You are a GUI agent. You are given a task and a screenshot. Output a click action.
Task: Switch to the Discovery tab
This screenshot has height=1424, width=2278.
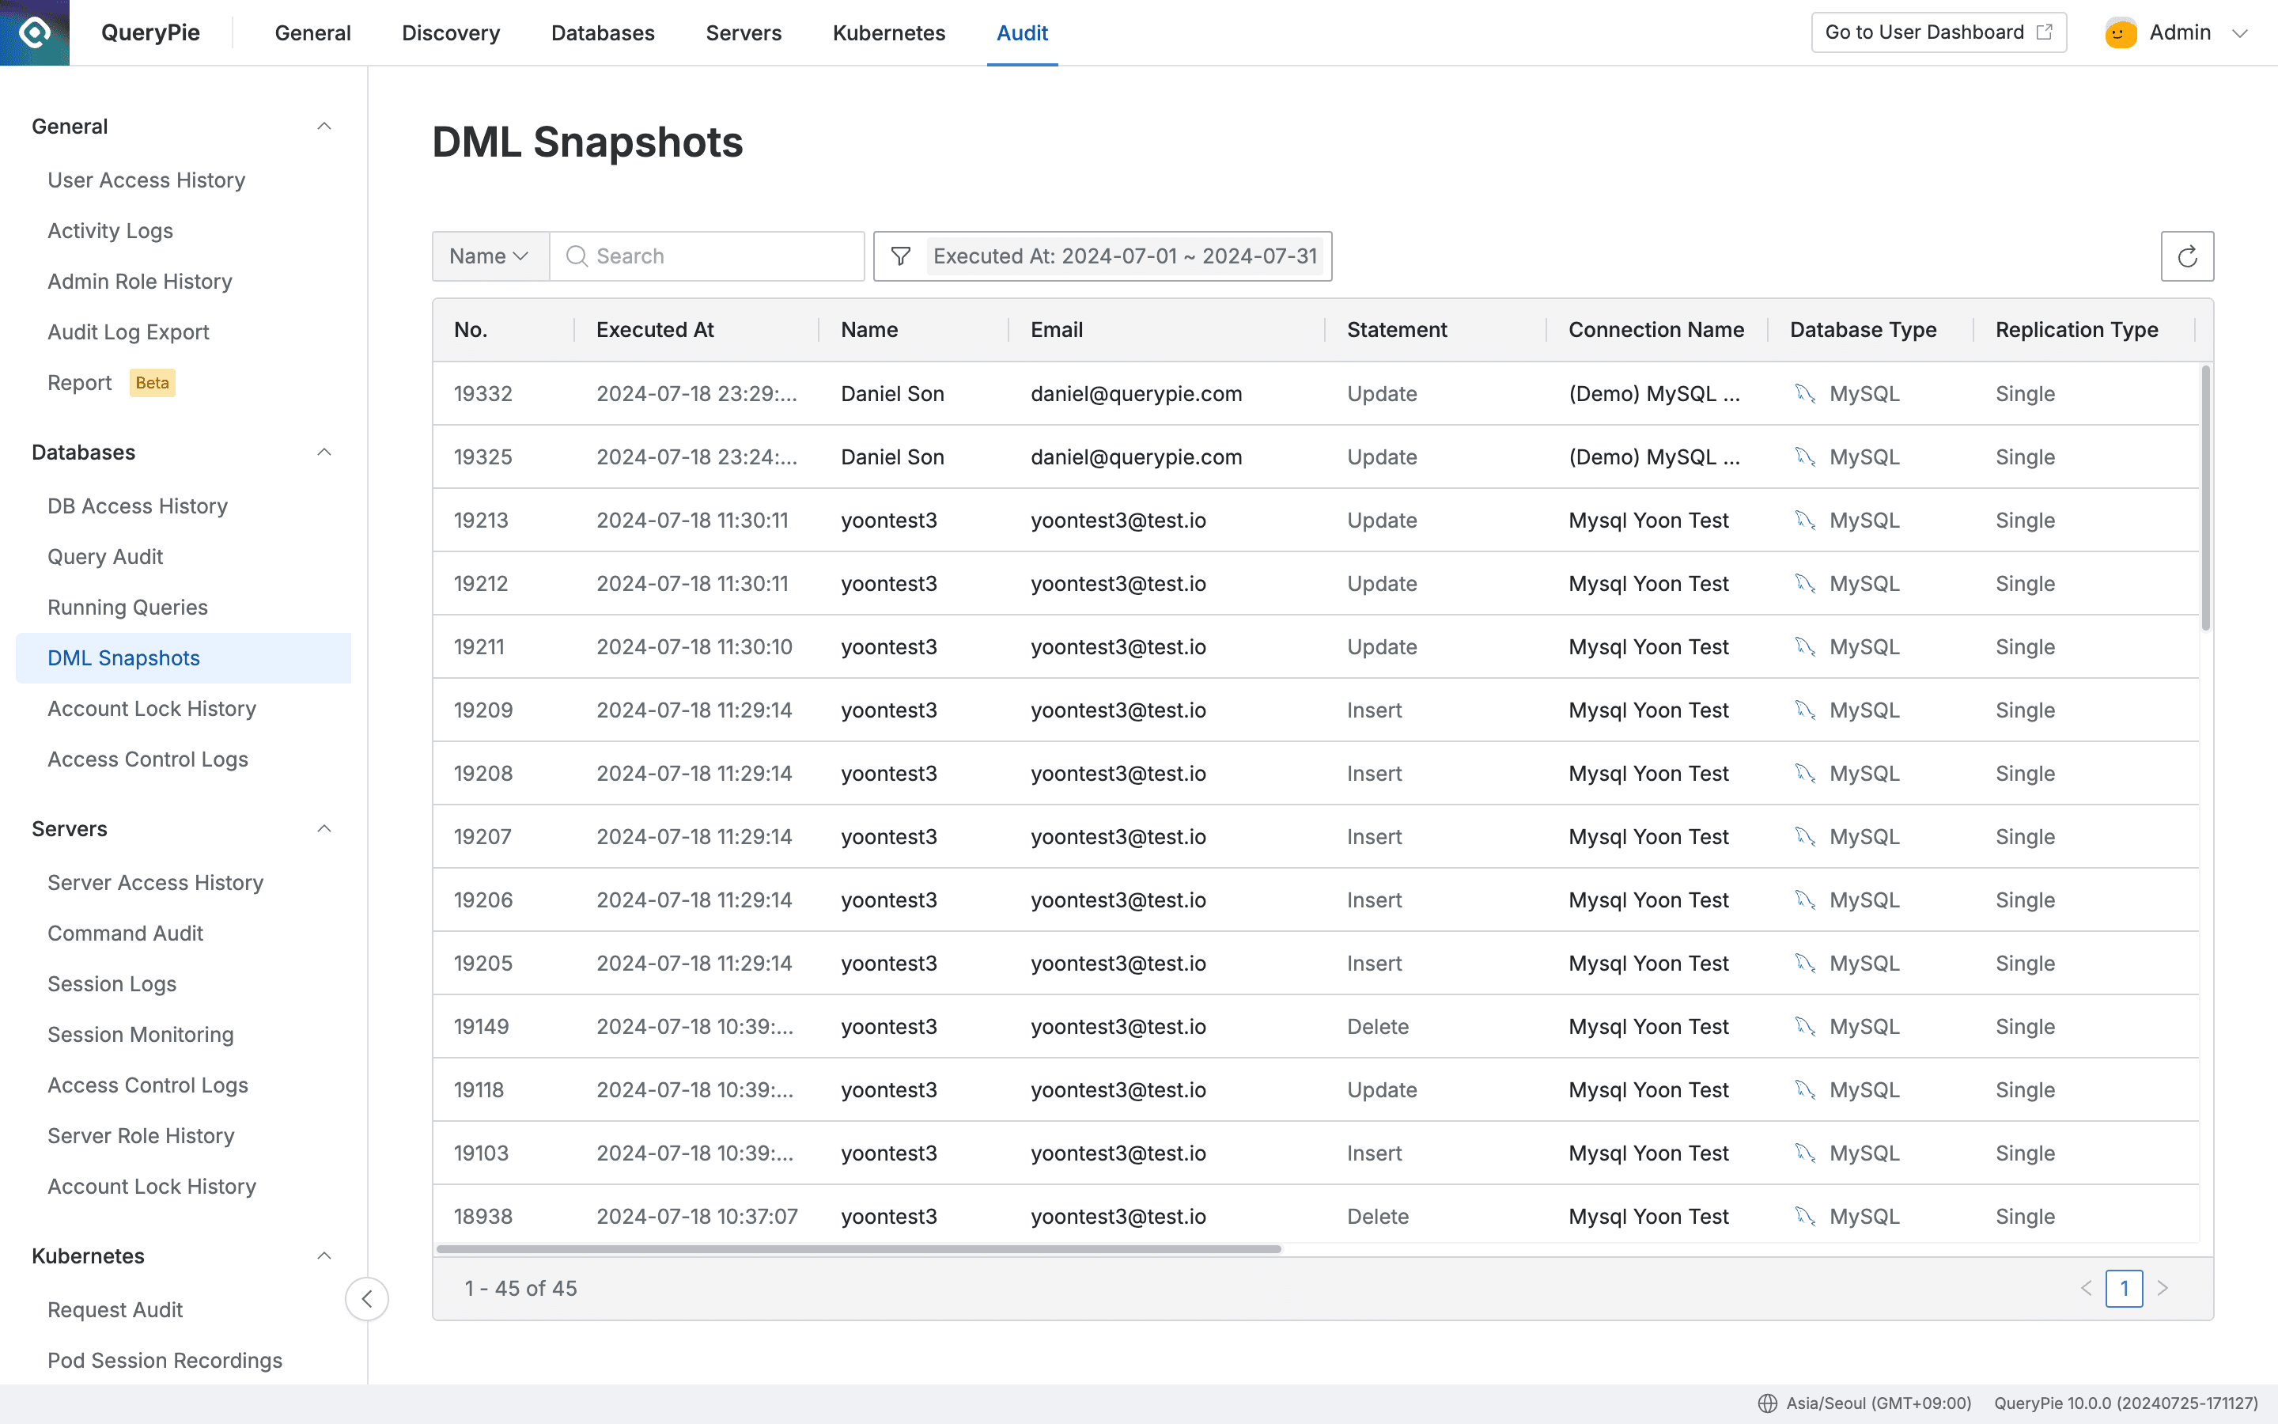[x=450, y=32]
